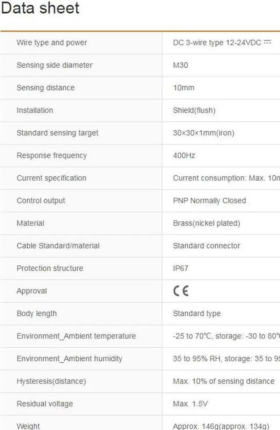
Task: Click the DC symbol after 12-24VDC
Action: coord(268,42)
